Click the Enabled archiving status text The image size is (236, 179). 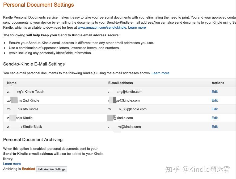[x=28, y=169]
